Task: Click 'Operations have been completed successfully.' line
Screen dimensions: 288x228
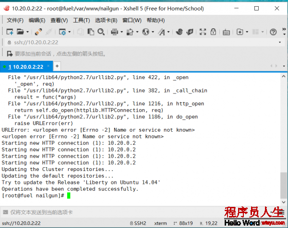Action: pyautogui.click(x=70, y=189)
